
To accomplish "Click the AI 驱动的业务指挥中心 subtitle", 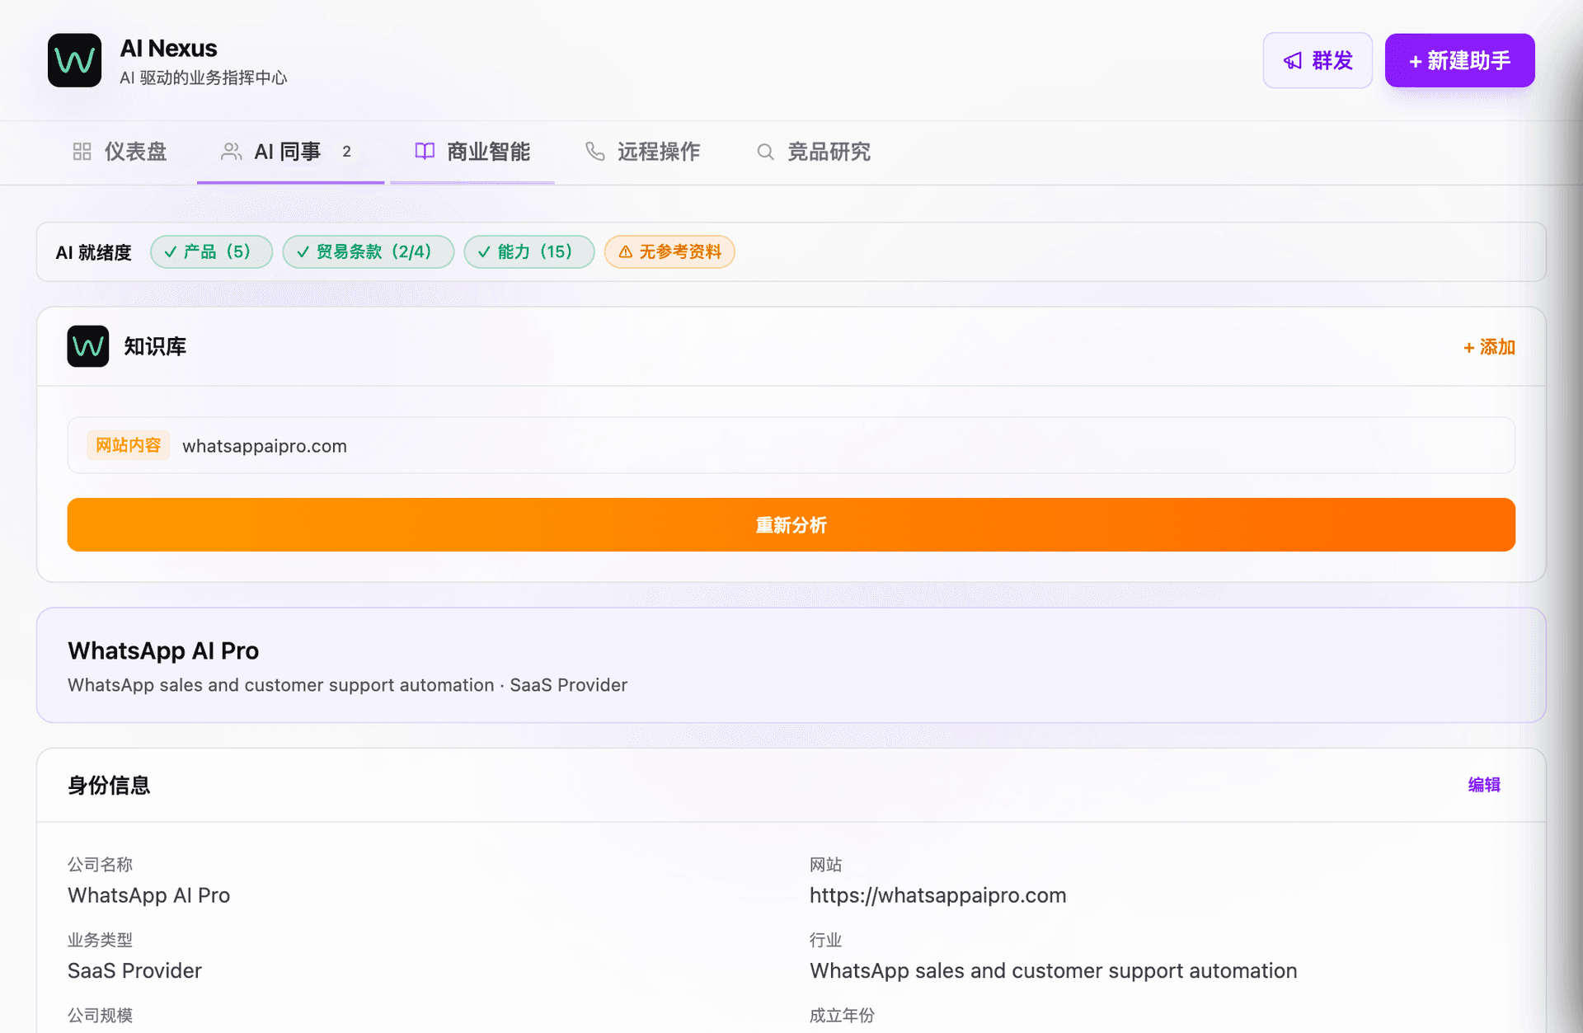I will tap(204, 77).
